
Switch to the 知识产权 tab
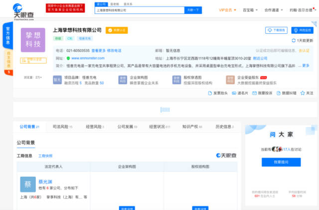click(x=190, y=127)
